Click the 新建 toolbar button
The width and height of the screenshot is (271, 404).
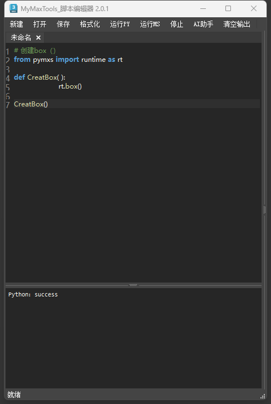coord(17,24)
